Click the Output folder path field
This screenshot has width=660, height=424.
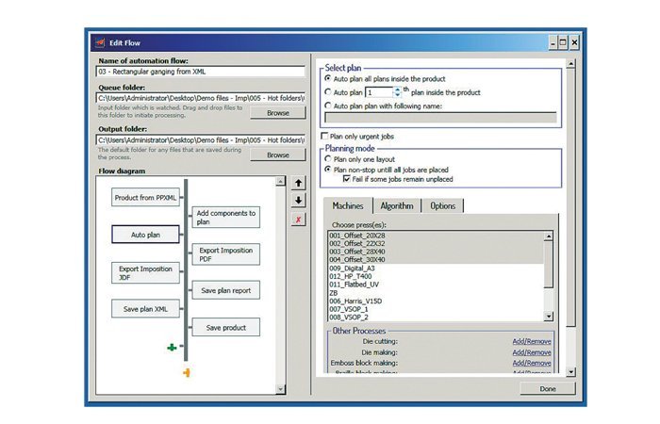click(200, 139)
